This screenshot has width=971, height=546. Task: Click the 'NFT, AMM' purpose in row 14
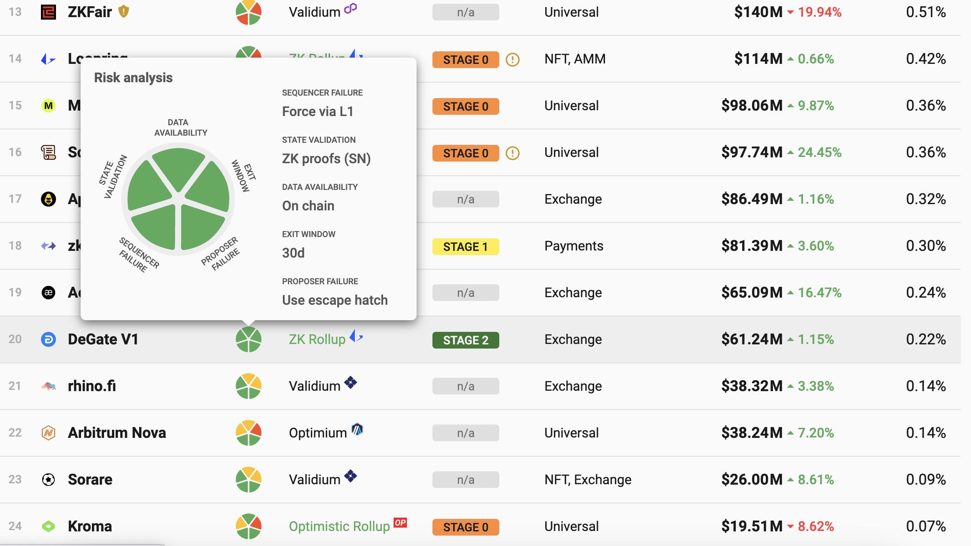575,59
